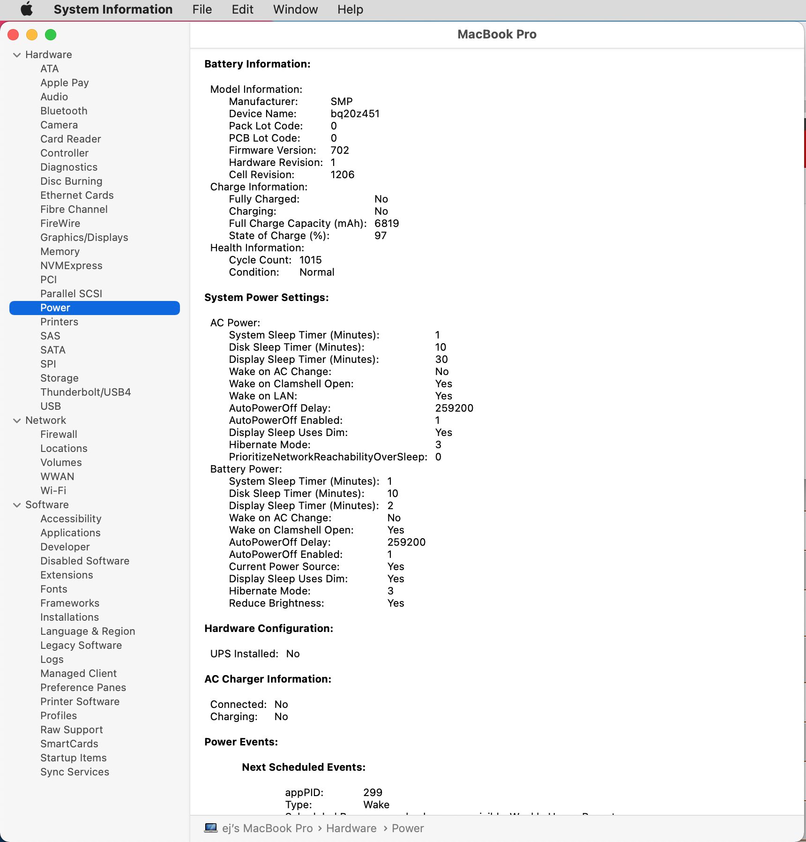Click the MacBook icon in path bar
The height and width of the screenshot is (842, 806).
(211, 828)
